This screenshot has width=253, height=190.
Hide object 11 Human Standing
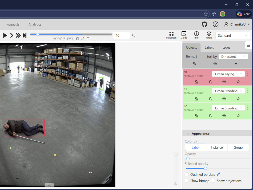[224, 99]
